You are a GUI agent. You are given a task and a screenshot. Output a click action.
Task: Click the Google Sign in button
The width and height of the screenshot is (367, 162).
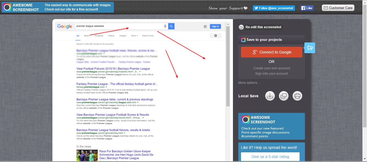(215, 26)
